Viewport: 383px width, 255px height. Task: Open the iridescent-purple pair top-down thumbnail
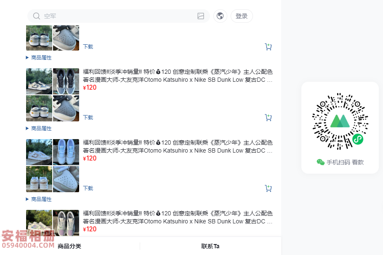(x=66, y=223)
